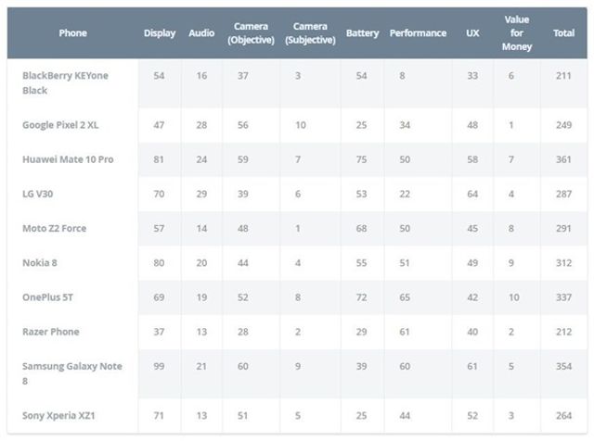Click the Phone column header
Viewport: 594px width, 441px height.
click(72, 33)
